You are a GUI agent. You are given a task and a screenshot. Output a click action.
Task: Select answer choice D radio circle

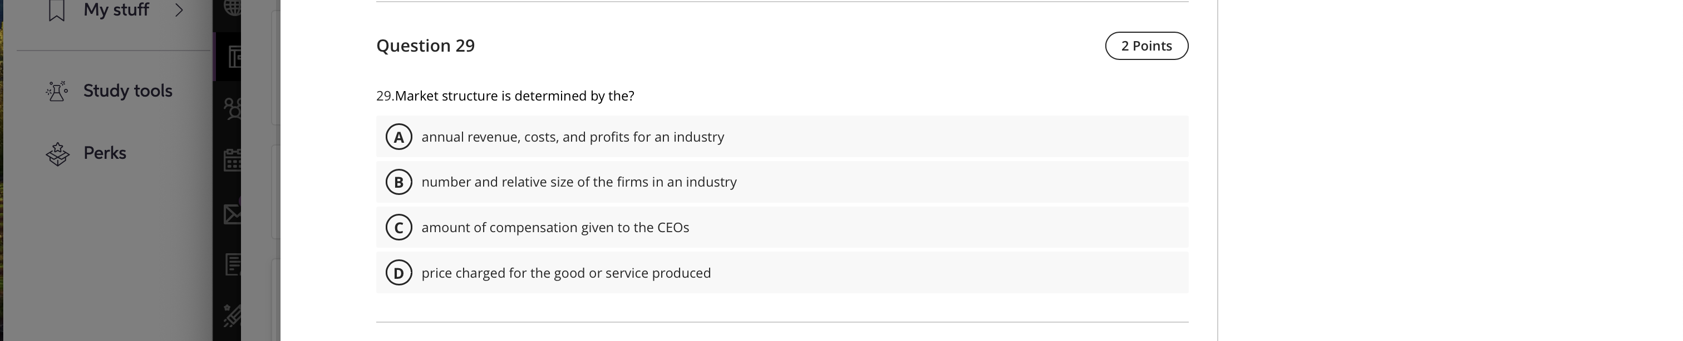(398, 273)
